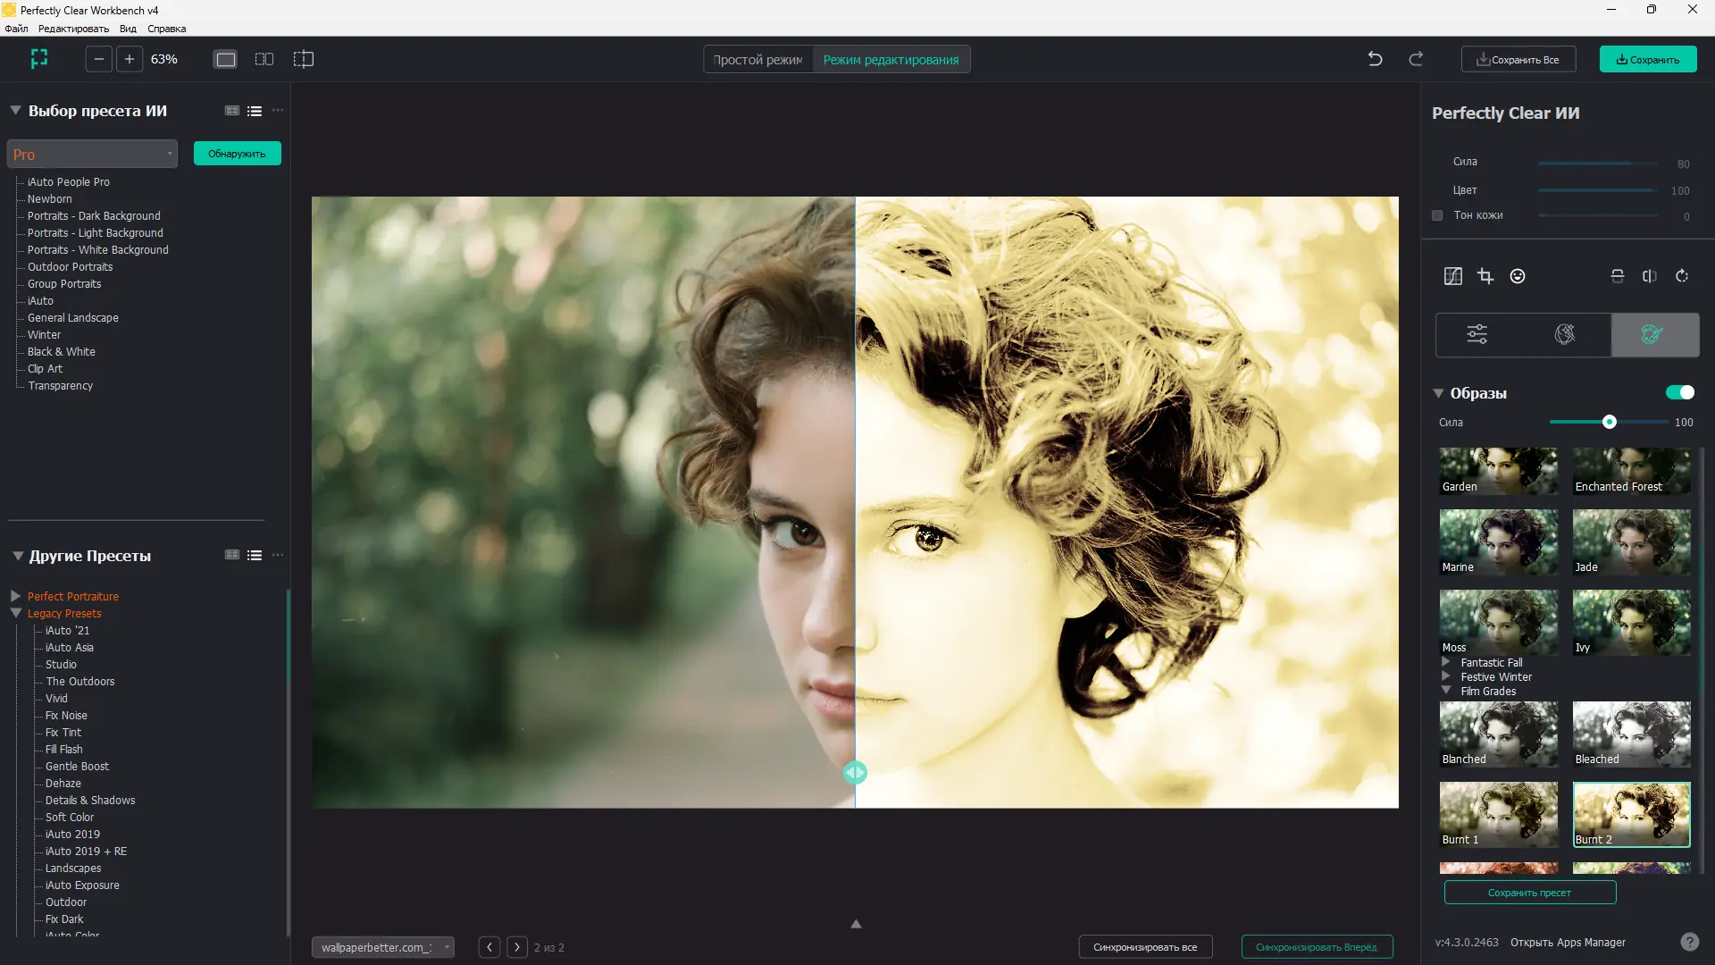1715x965 pixels.
Task: Adjust the Образы Сила slider handle
Action: (1609, 422)
